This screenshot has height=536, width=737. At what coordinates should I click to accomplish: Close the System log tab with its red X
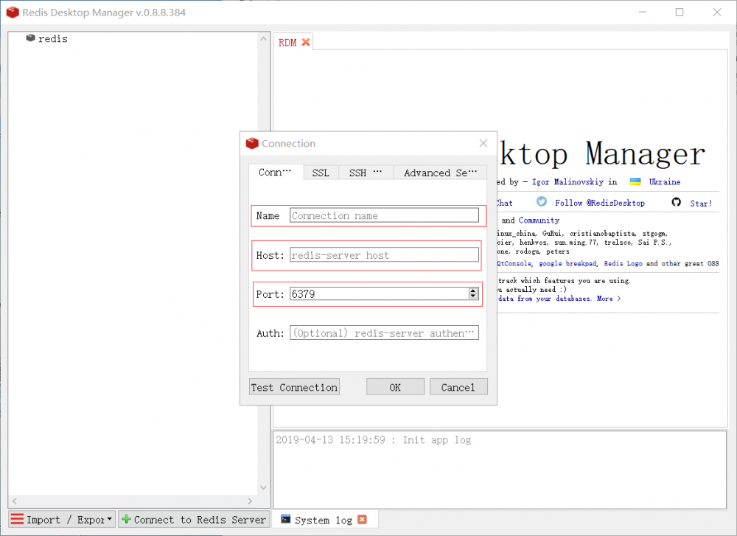[x=362, y=519]
